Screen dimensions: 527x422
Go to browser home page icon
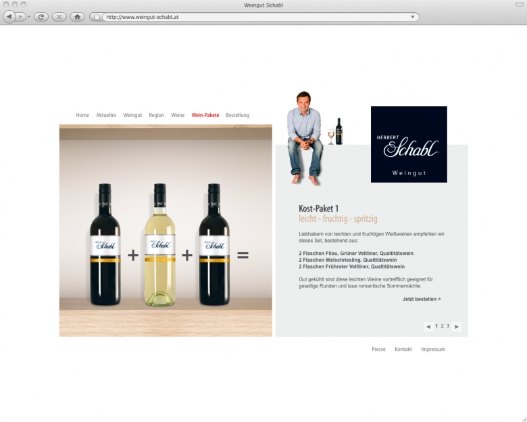(77, 17)
